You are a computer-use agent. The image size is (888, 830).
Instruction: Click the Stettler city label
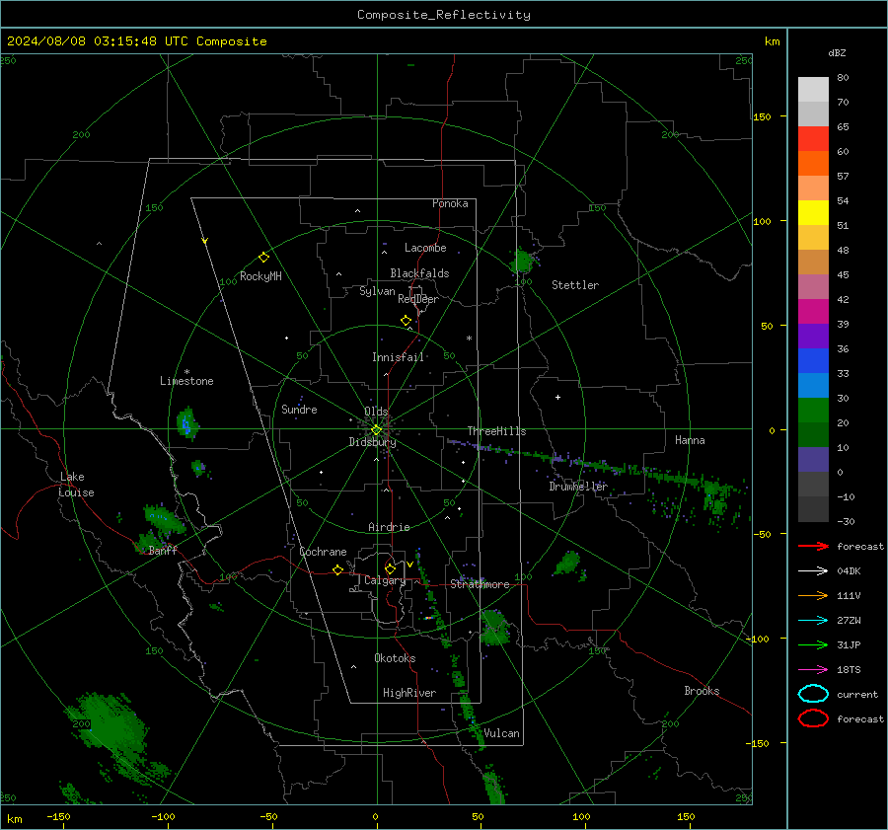(575, 285)
